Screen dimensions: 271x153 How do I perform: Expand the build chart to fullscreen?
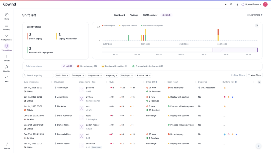[x=257, y=25]
